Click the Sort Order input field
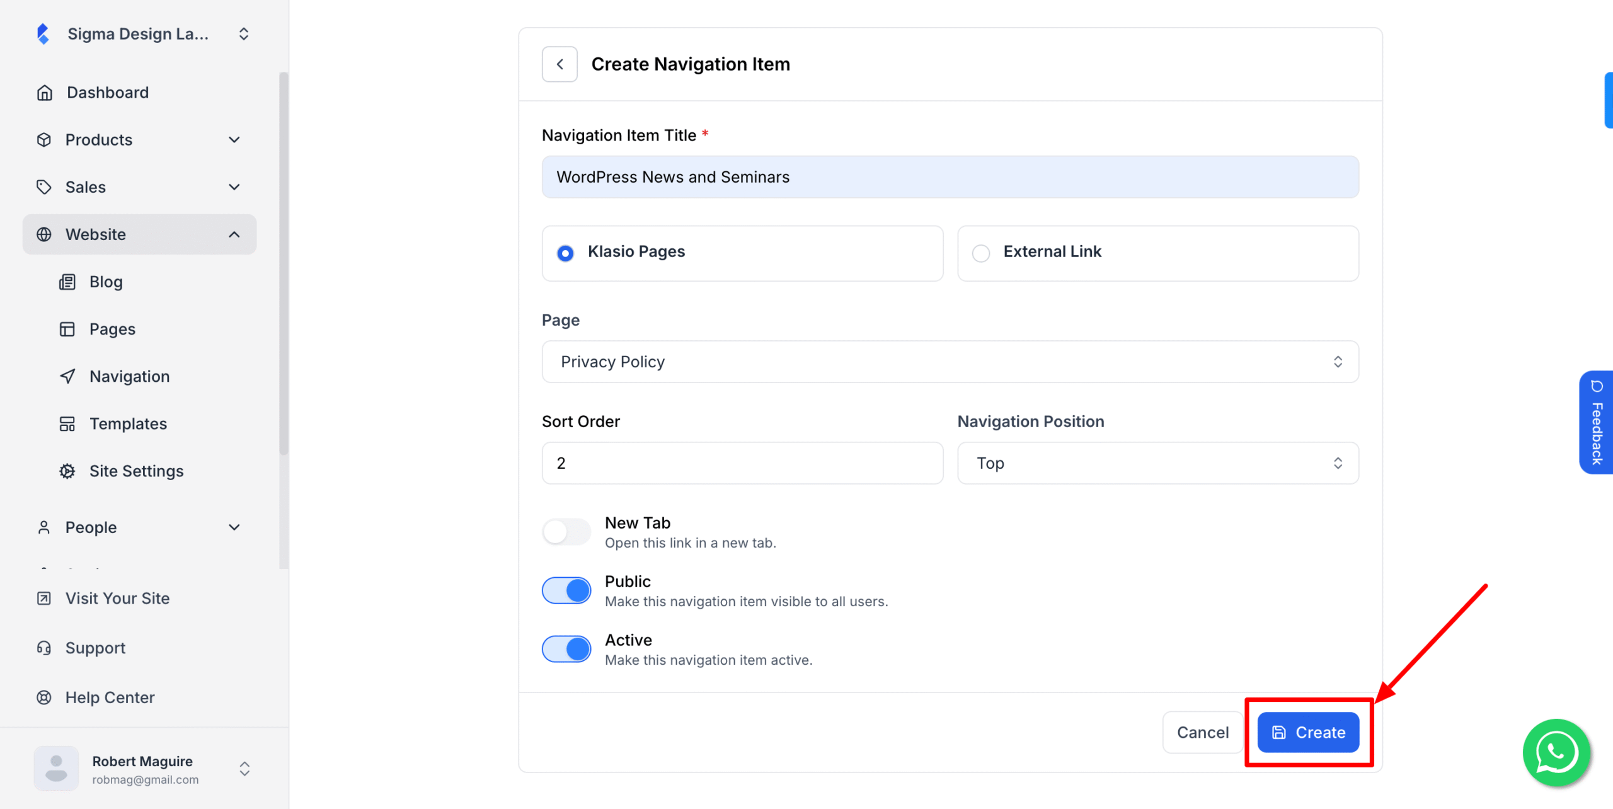The height and width of the screenshot is (809, 1613). [742, 463]
